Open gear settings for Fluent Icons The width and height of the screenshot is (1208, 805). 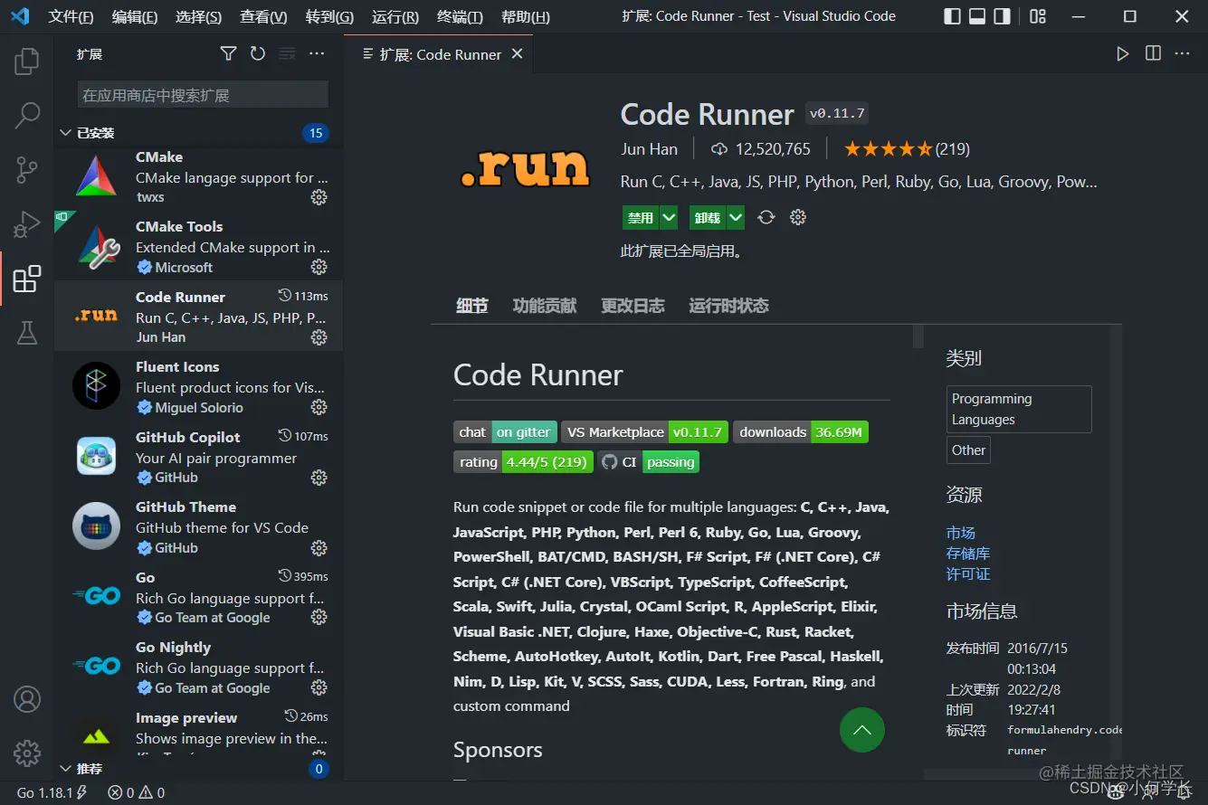coord(319,407)
